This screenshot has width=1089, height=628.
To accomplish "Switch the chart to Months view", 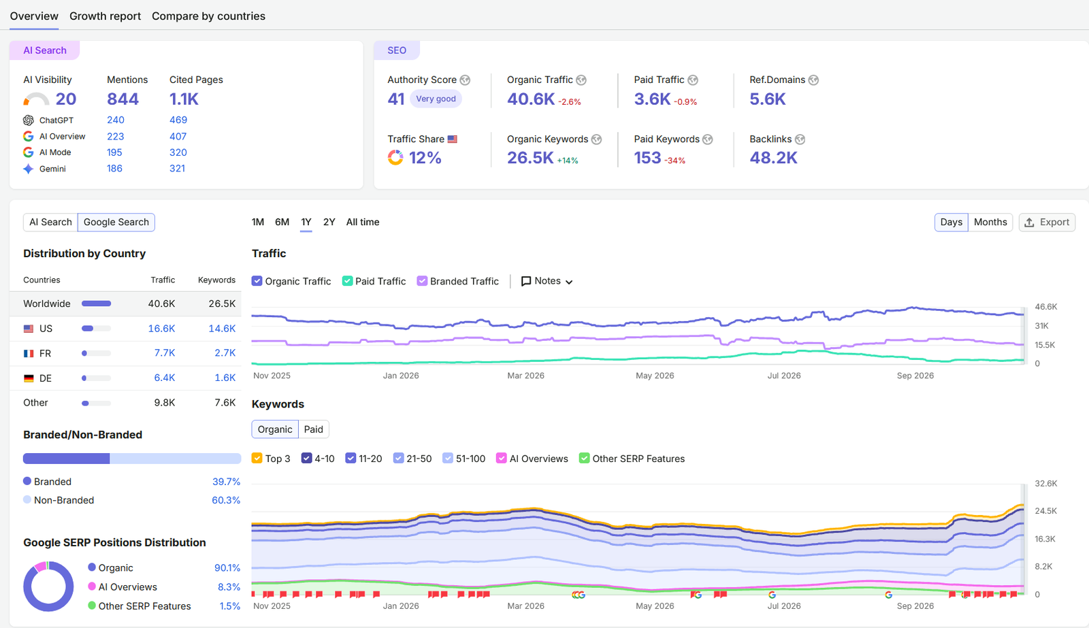I will (x=990, y=222).
